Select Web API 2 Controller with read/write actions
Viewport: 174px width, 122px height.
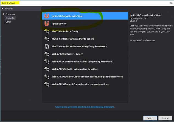coord(85,69)
